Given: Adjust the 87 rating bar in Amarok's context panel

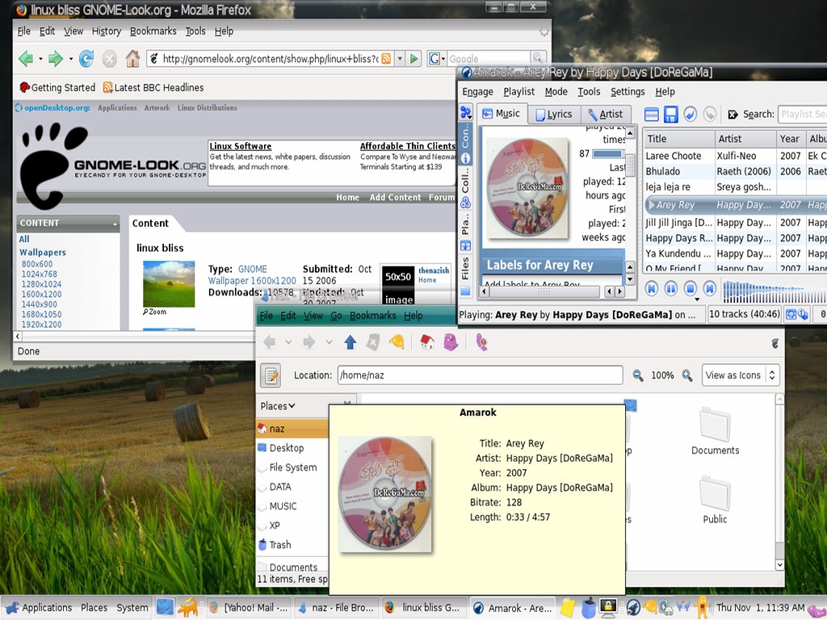Looking at the screenshot, I should pyautogui.click(x=608, y=154).
